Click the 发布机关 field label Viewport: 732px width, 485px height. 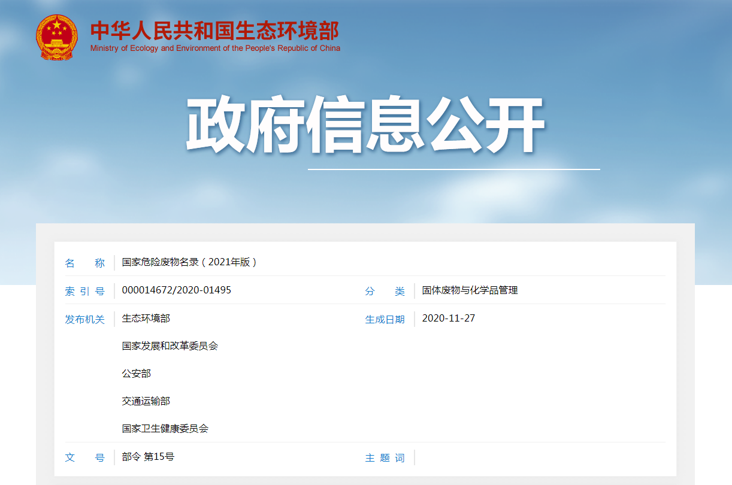point(84,319)
